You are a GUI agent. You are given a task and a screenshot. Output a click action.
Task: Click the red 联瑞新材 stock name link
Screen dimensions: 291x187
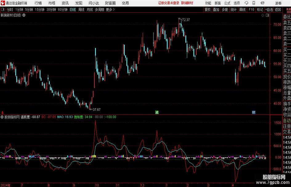187,3
